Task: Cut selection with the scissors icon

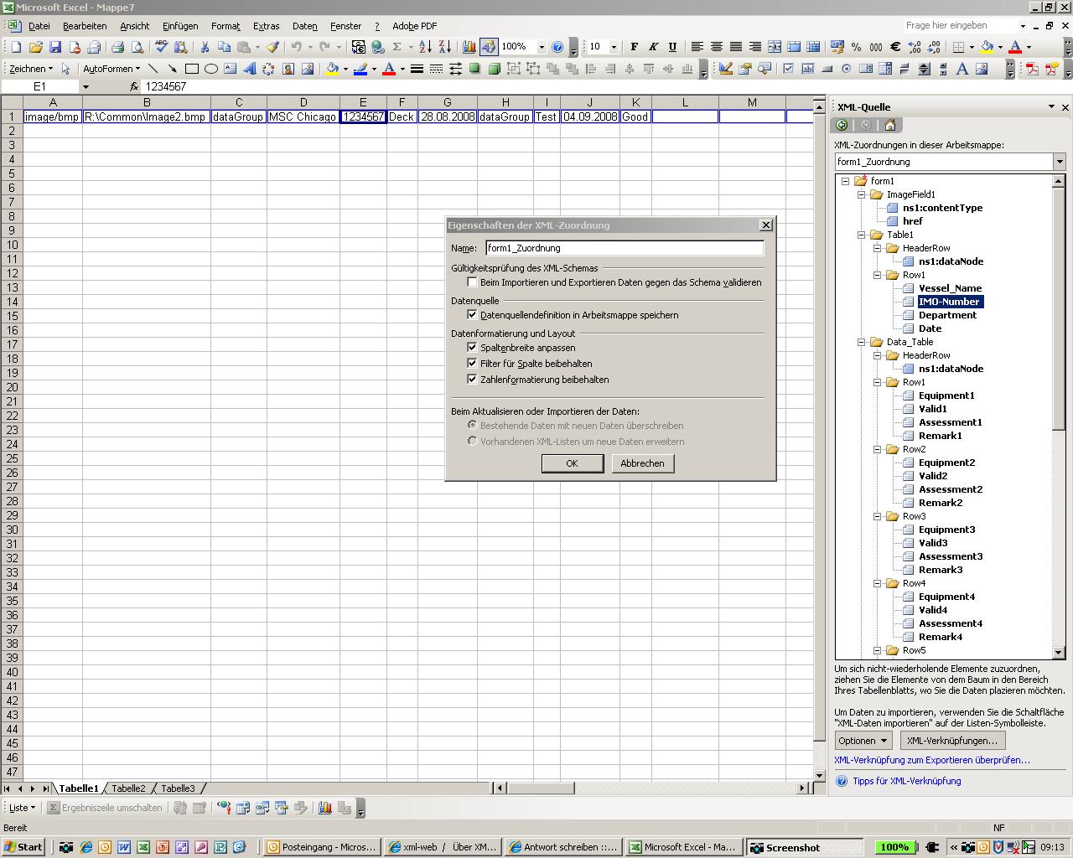Action: point(205,47)
